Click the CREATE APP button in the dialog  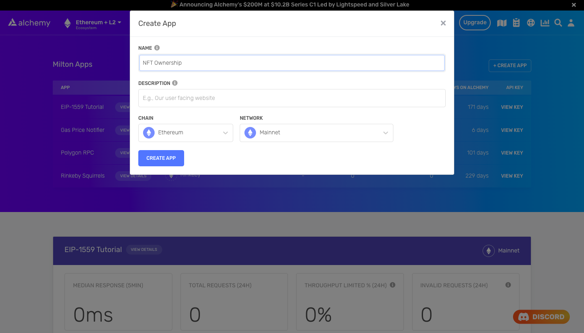point(161,158)
